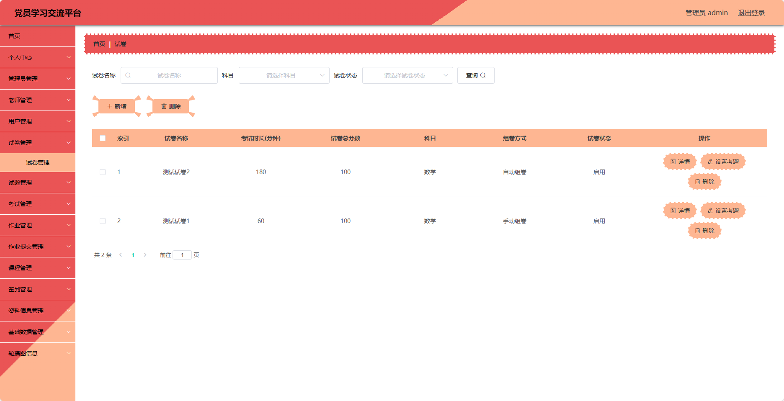
Task: Click 设置考题 for 测试试卷1
Action: [723, 211]
